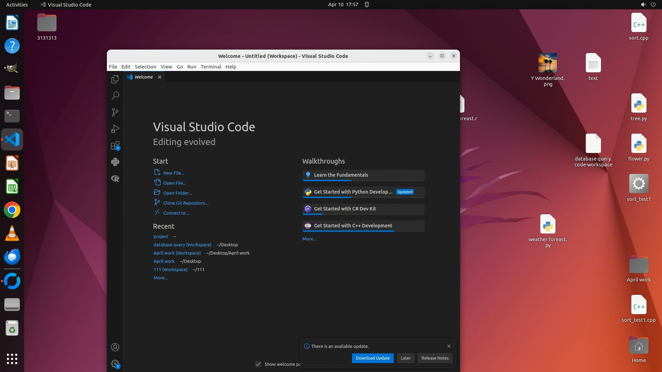
Task: Open the Selection menu
Action: click(x=145, y=67)
